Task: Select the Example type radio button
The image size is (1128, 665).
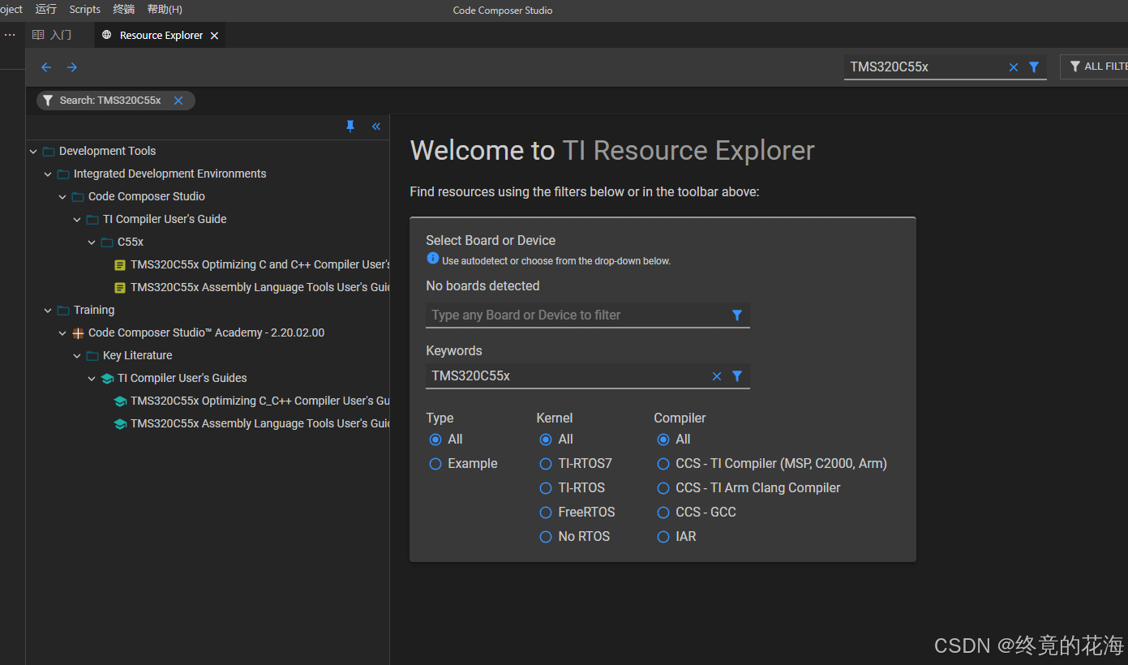Action: click(435, 464)
